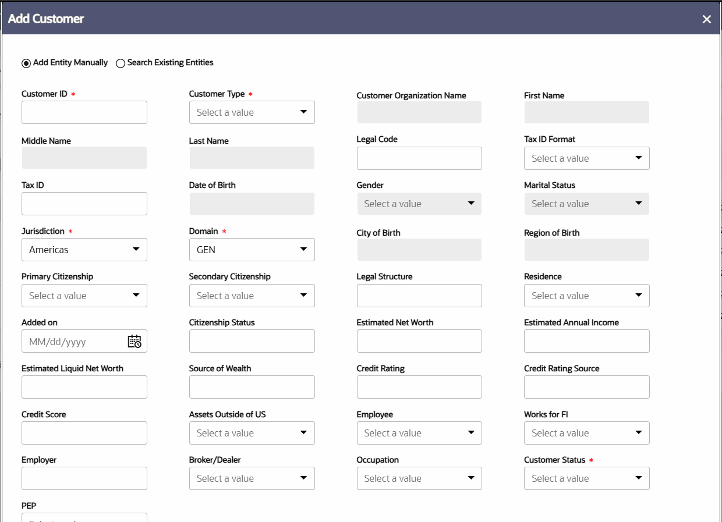Open the Works for FI dropdown
The height and width of the screenshot is (522, 722).
pyautogui.click(x=587, y=433)
